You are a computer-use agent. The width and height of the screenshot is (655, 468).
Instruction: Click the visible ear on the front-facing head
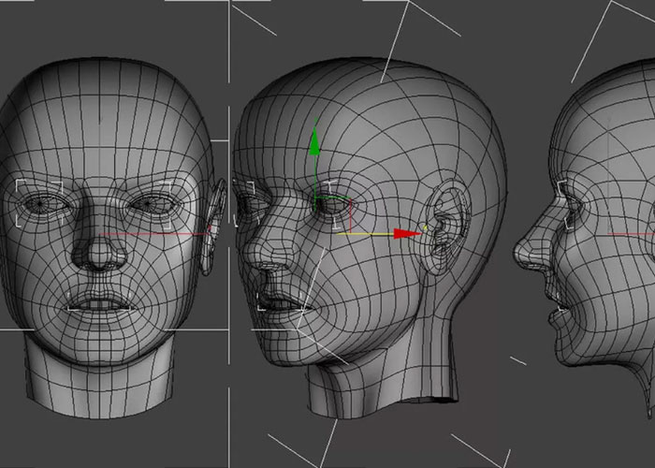[216, 215]
